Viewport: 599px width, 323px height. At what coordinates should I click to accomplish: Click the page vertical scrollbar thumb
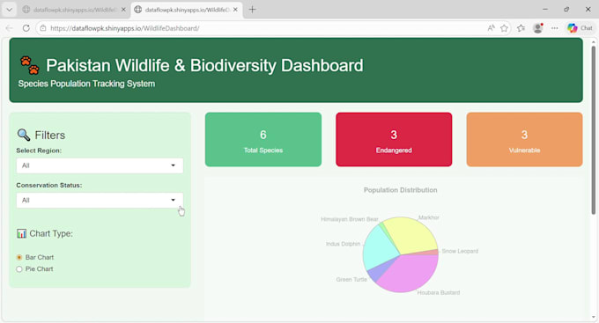pyautogui.click(x=593, y=129)
